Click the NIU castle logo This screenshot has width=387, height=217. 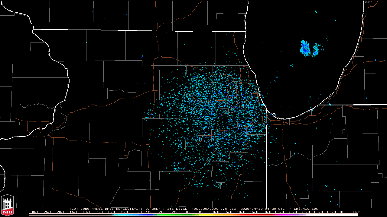7,206
